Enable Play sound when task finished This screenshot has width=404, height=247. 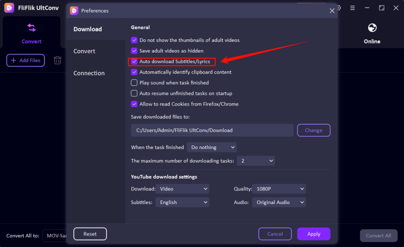[134, 83]
